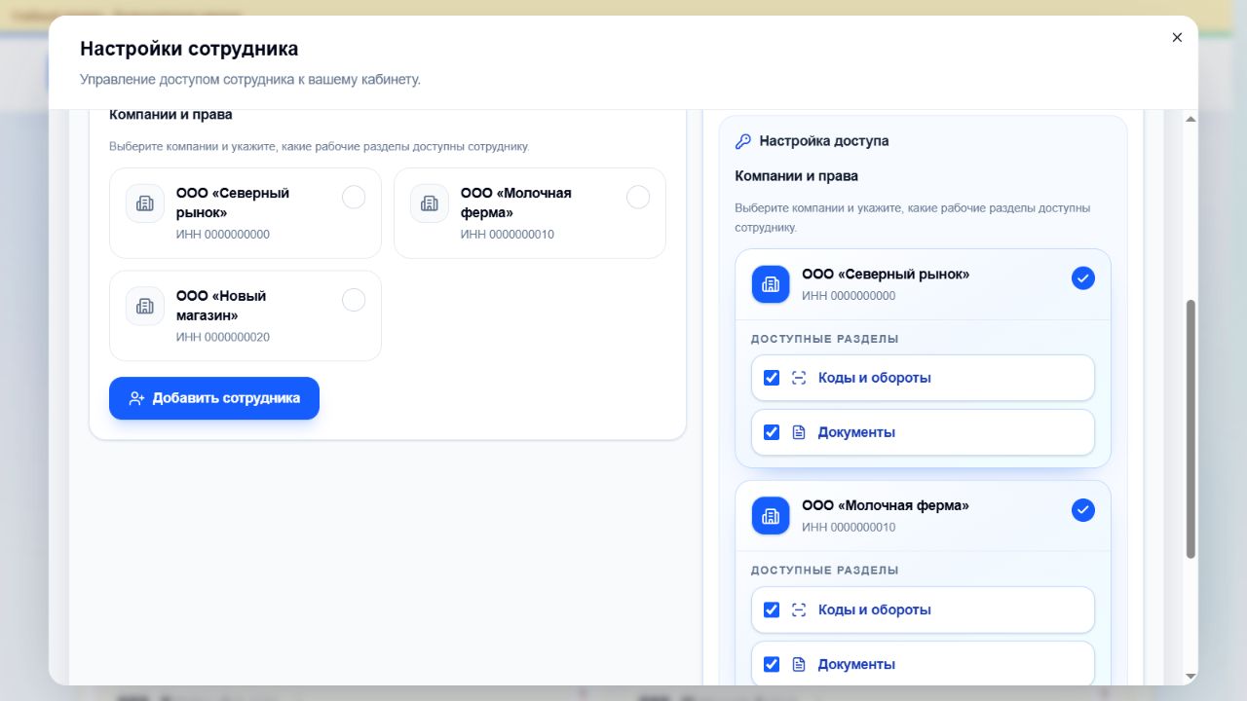Click blue building icon of right «Молочная ферма»

[771, 516]
